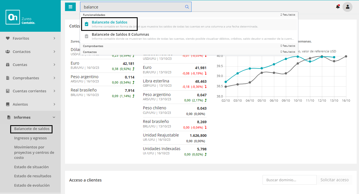This screenshot has height=194, width=359.
Task: Click the Real brasileño 8,269 row
Action: click(x=175, y=124)
